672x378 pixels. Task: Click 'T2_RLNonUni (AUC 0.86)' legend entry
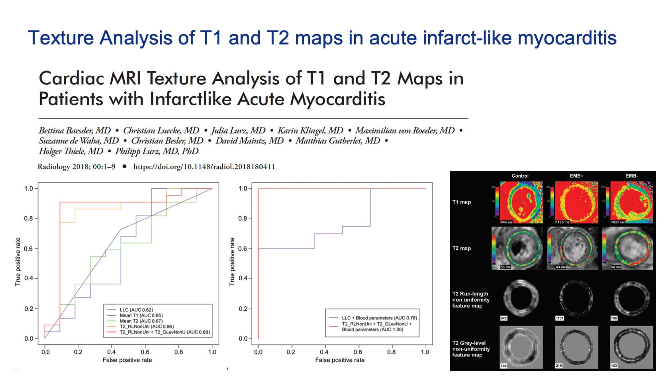point(147,327)
